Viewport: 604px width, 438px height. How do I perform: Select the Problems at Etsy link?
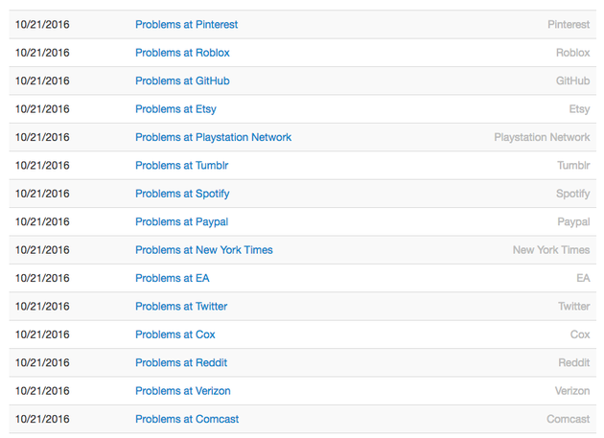(x=175, y=109)
